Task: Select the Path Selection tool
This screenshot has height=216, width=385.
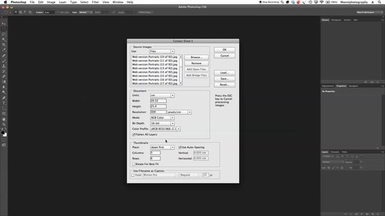Action: pyautogui.click(x=4, y=108)
